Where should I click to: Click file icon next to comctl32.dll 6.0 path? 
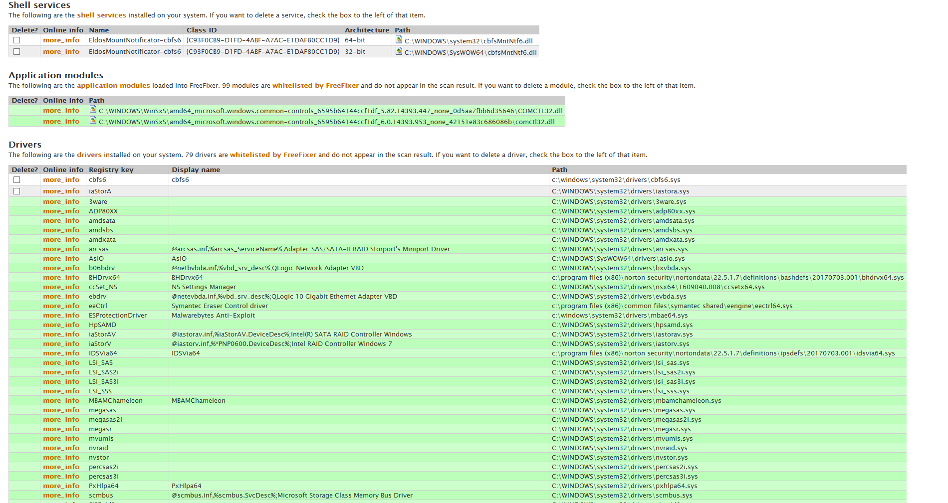click(x=93, y=120)
